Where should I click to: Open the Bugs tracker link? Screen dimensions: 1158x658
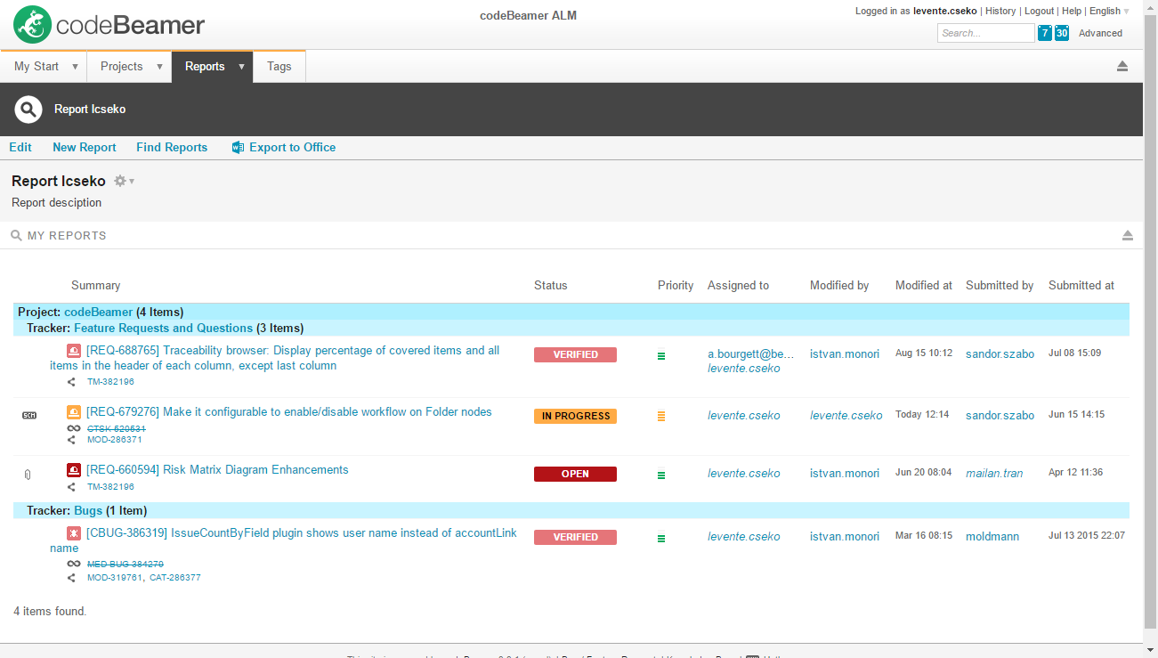coord(88,511)
